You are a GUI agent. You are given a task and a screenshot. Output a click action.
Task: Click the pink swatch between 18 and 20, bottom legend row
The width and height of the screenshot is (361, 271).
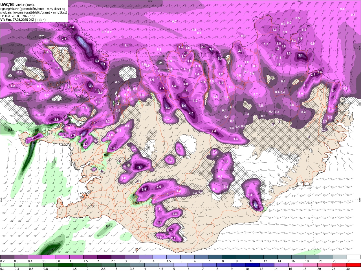coord(311,265)
